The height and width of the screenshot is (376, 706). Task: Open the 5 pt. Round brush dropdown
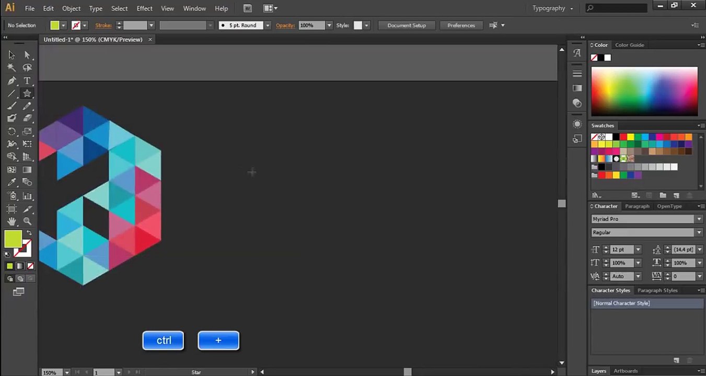[268, 25]
